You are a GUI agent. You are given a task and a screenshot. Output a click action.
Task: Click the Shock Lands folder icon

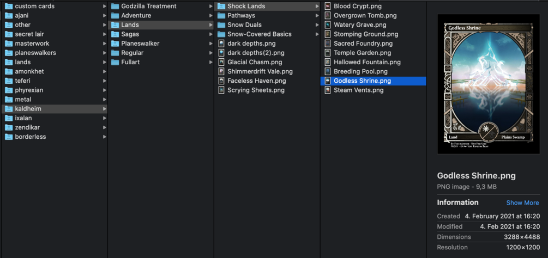(x=221, y=7)
